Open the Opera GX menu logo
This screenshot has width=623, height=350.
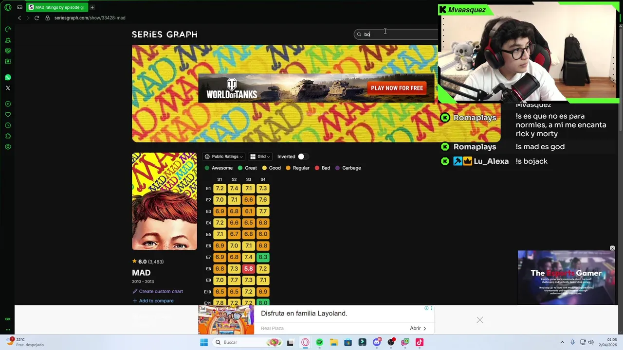coord(8,7)
